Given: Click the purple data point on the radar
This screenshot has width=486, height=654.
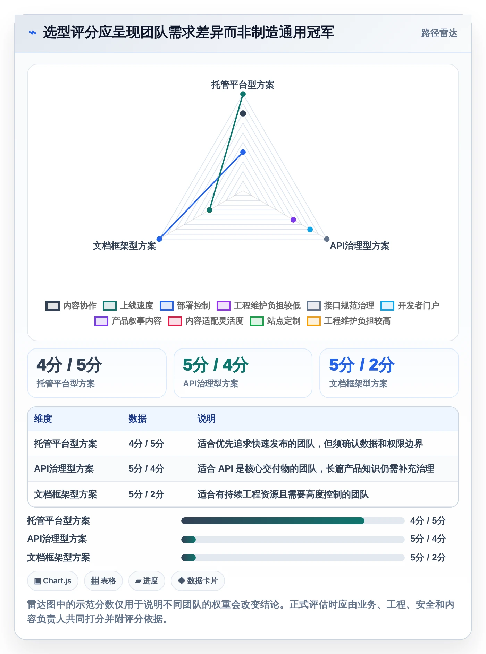Looking at the screenshot, I should (x=293, y=220).
